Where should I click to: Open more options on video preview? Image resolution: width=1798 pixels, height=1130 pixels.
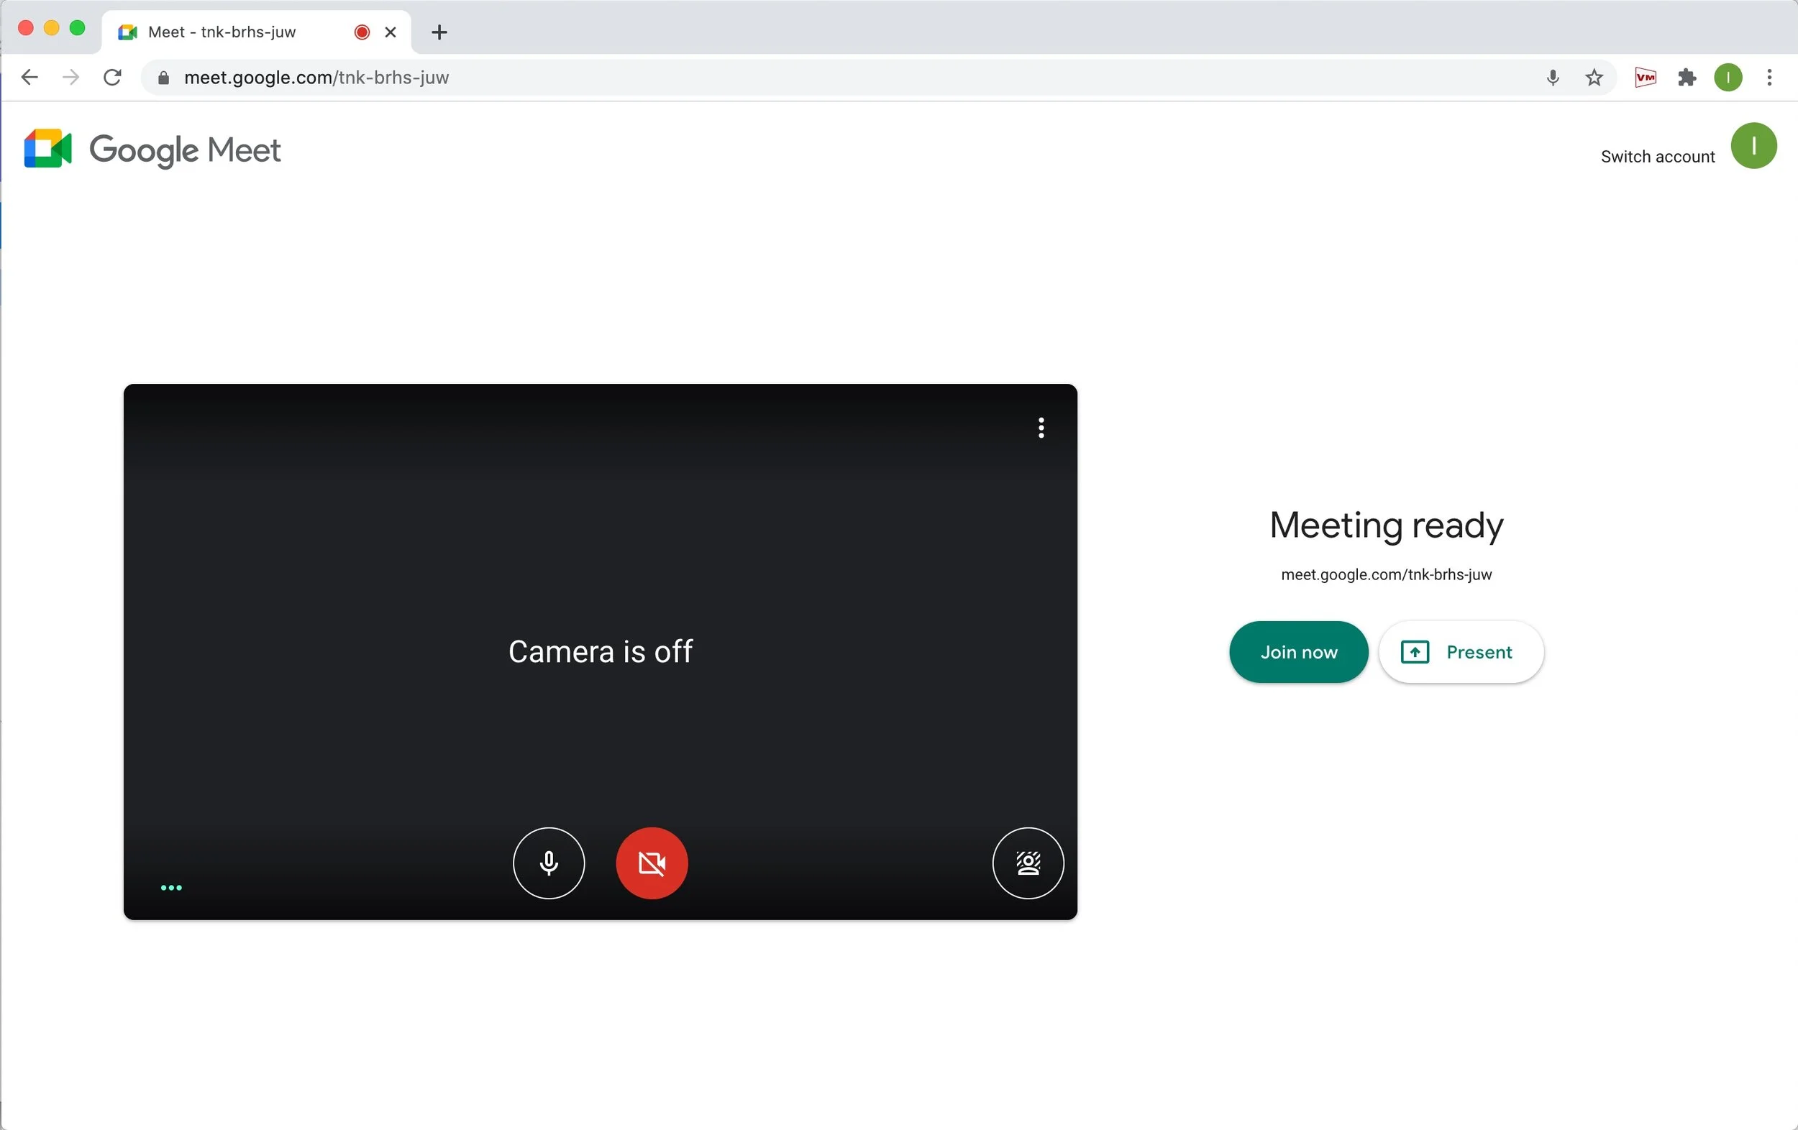[1041, 428]
